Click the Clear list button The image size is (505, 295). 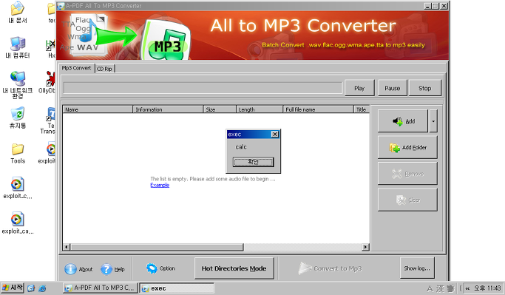pos(407,200)
